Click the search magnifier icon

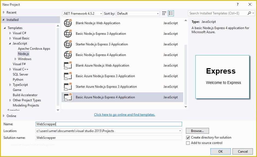[249, 13]
